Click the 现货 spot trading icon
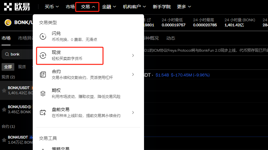The width and height of the screenshot is (268, 150). pyautogui.click(x=43, y=55)
